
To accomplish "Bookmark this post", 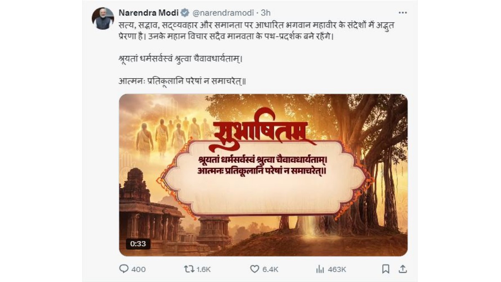I will [386, 269].
